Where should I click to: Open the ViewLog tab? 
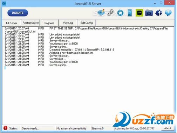pos(68,23)
